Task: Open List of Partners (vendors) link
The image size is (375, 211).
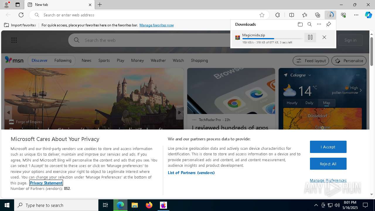Action: (191, 173)
